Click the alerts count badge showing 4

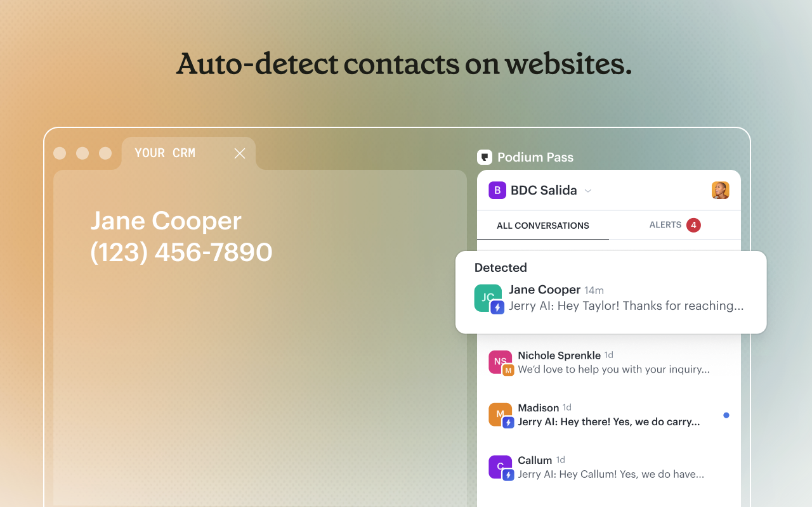coord(693,225)
